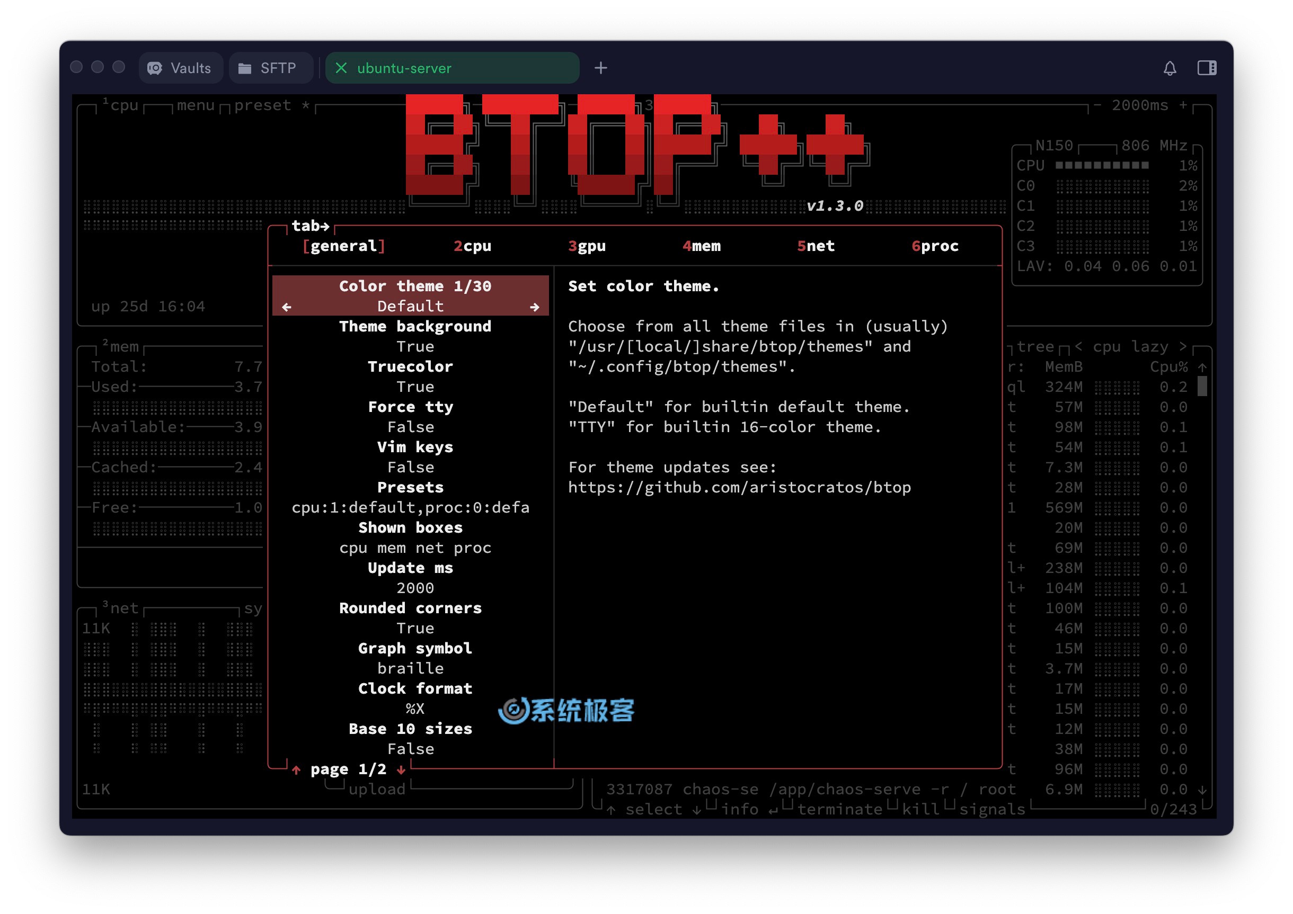Toggle the process tree view
The image size is (1293, 914).
[x=1035, y=347]
